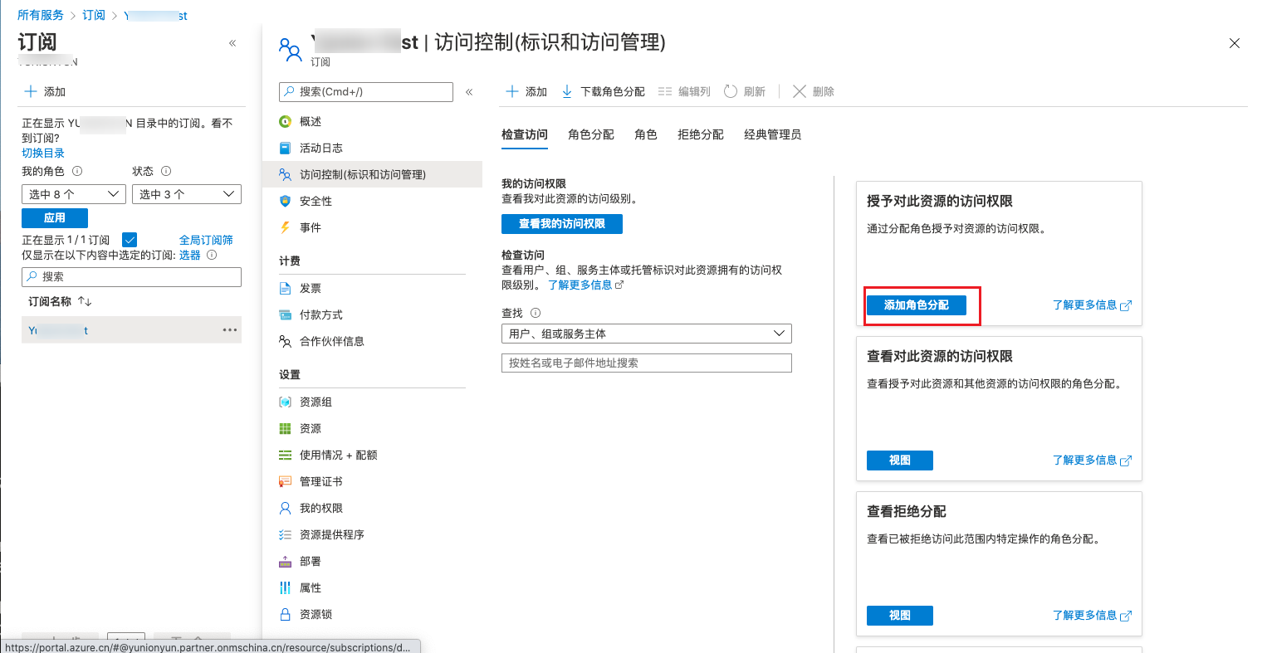Open 事件 lightning icon in sidebar

286,227
